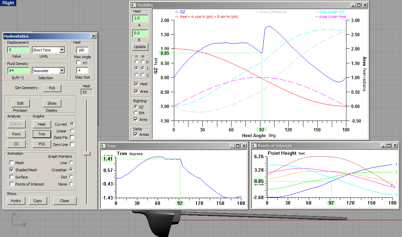
Task: Select the Linear graph radio button
Action: [x=72, y=131]
